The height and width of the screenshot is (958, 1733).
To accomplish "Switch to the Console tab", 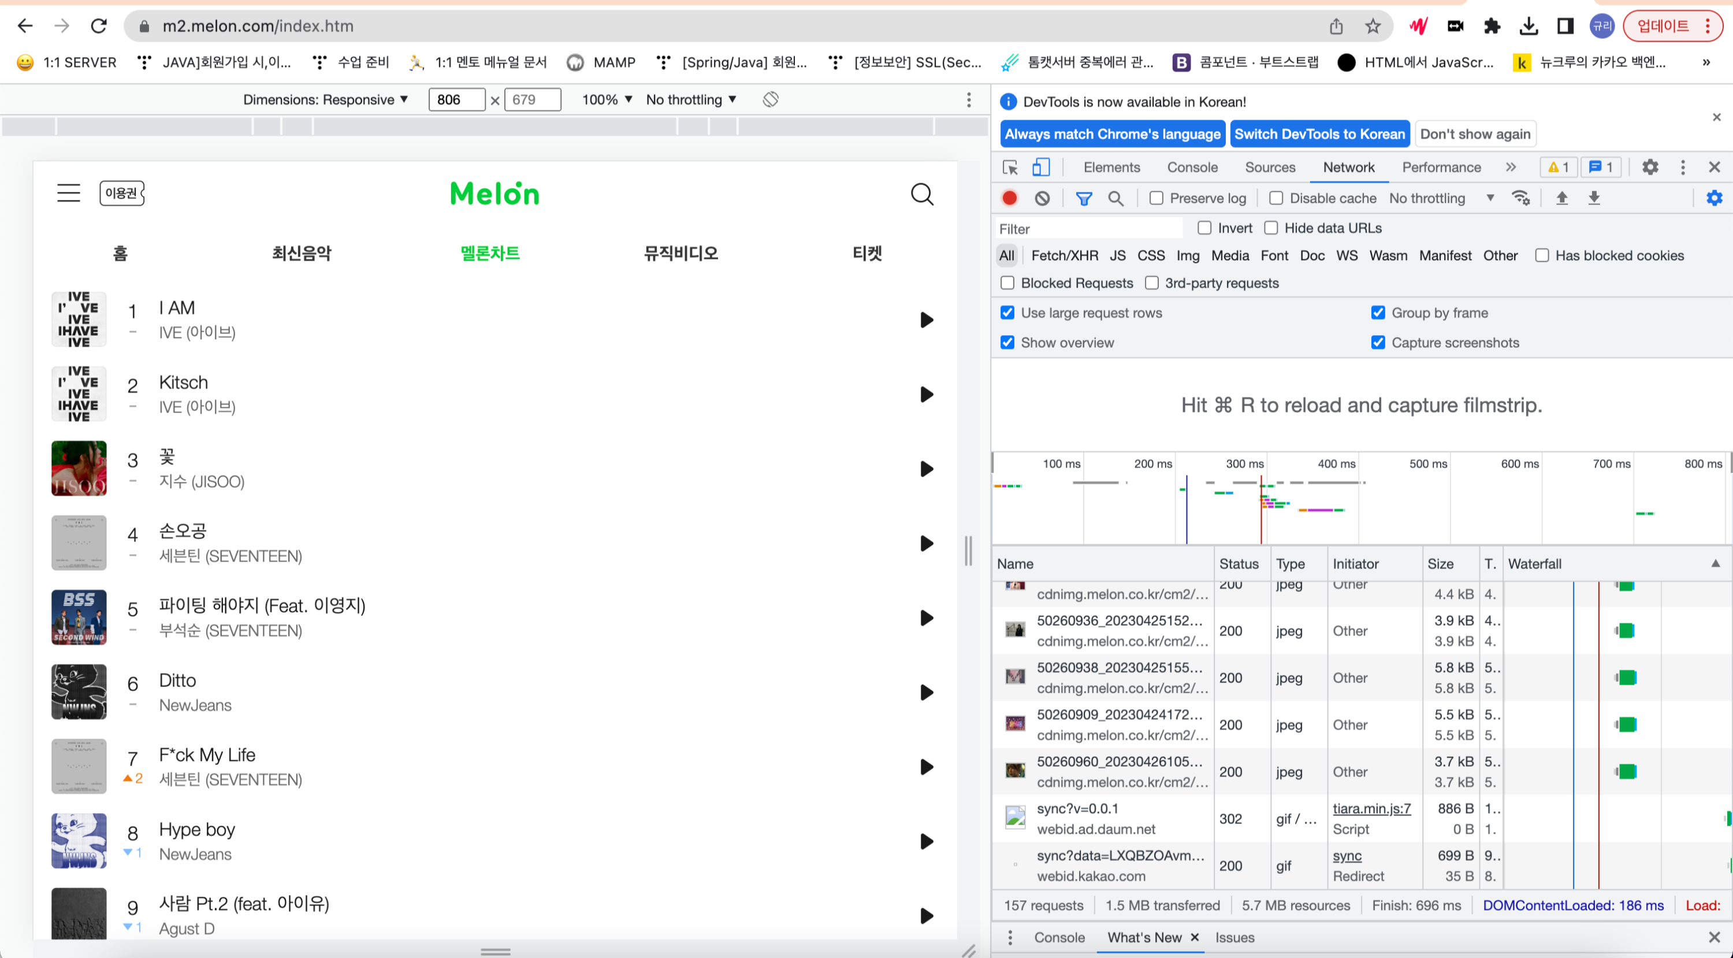I will [1192, 167].
